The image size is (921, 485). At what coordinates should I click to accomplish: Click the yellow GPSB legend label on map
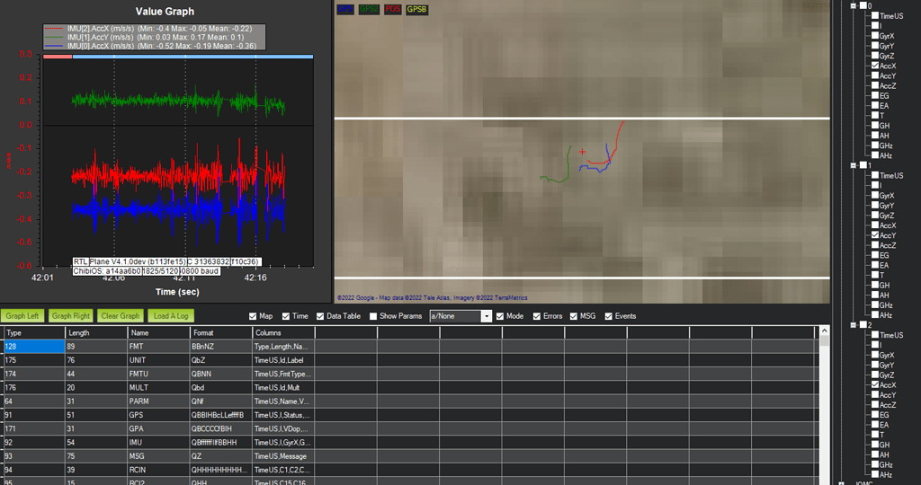click(x=416, y=9)
